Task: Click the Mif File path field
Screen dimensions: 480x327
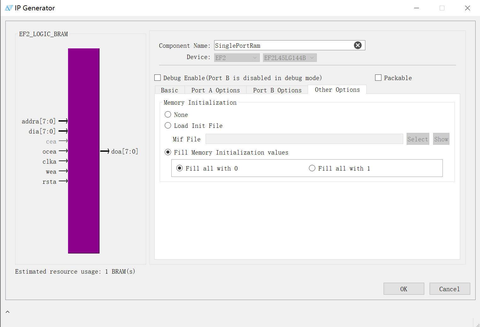Action: click(x=304, y=139)
